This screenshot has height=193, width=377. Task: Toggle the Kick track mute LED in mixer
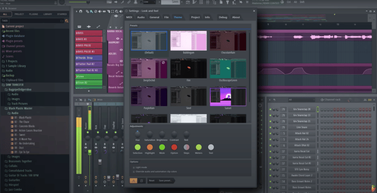[98, 133]
